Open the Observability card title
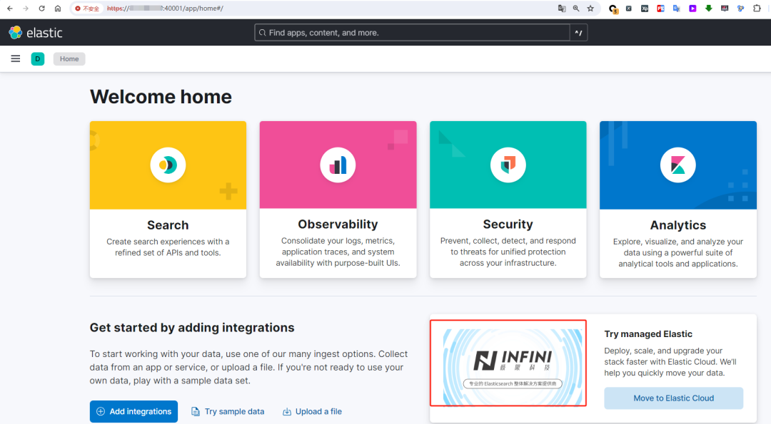This screenshot has height=424, width=771. [338, 224]
